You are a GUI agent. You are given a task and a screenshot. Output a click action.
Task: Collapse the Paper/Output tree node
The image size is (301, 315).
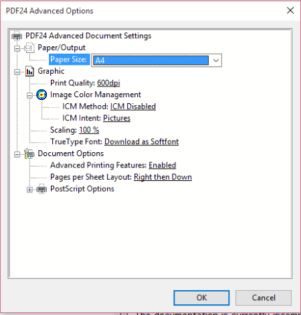pos(17,48)
